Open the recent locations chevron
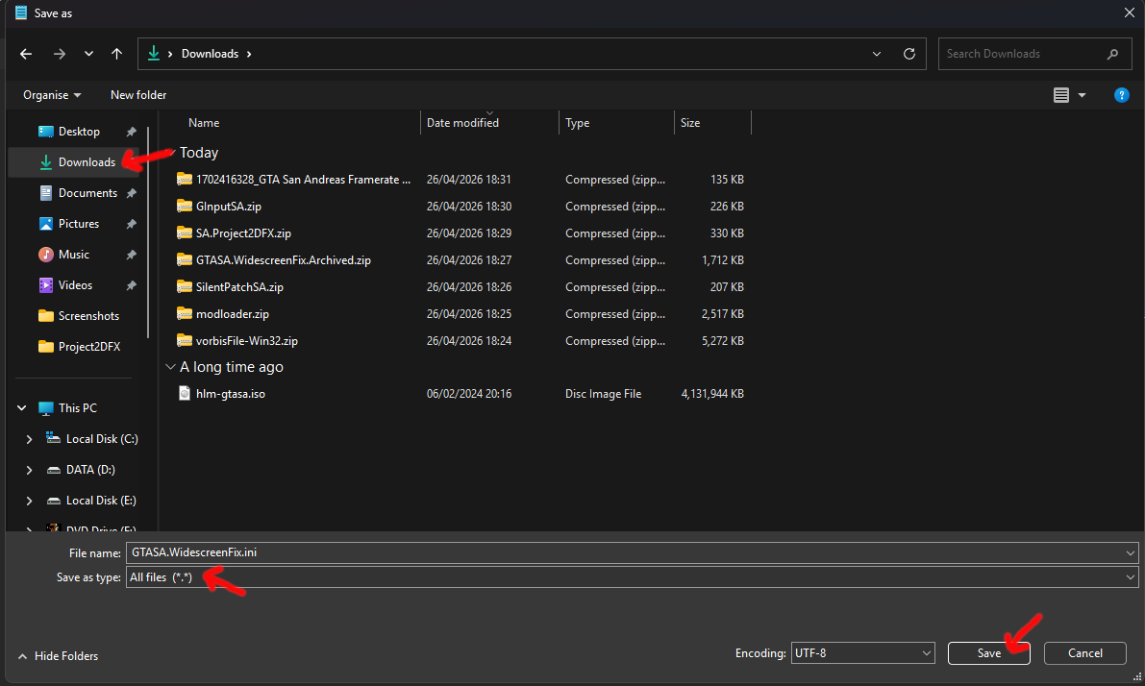 click(88, 54)
